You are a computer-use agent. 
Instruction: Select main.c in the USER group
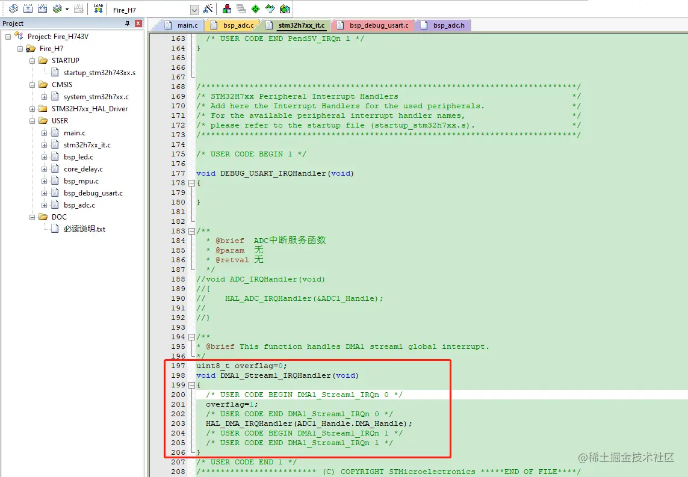[x=75, y=133]
